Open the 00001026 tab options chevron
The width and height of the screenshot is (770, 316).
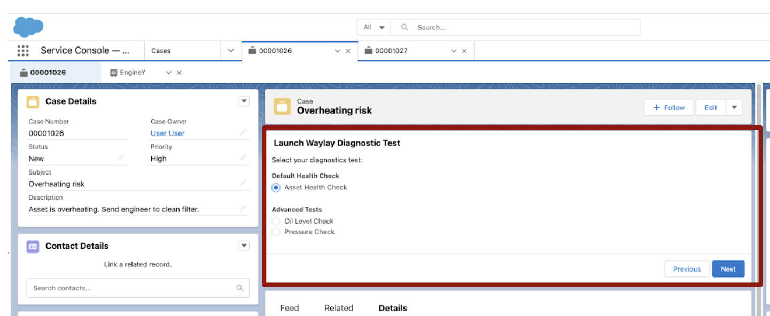pyautogui.click(x=337, y=51)
